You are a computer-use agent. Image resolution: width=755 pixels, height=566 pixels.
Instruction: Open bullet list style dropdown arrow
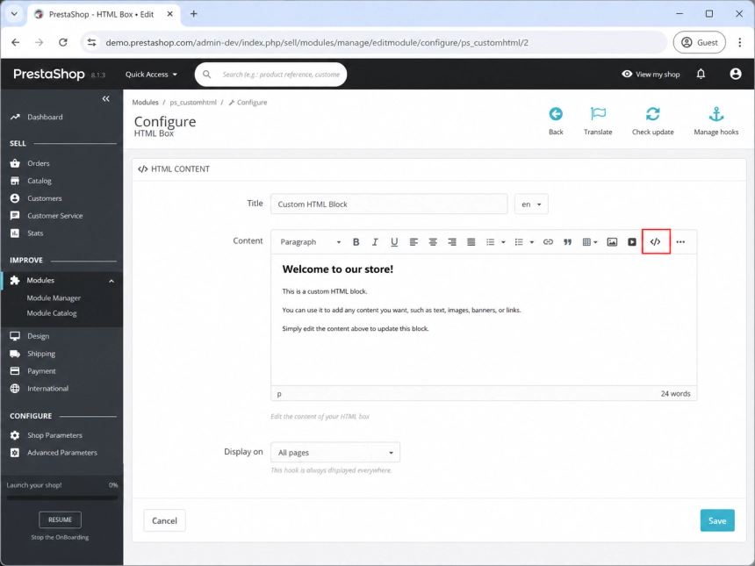coord(503,242)
